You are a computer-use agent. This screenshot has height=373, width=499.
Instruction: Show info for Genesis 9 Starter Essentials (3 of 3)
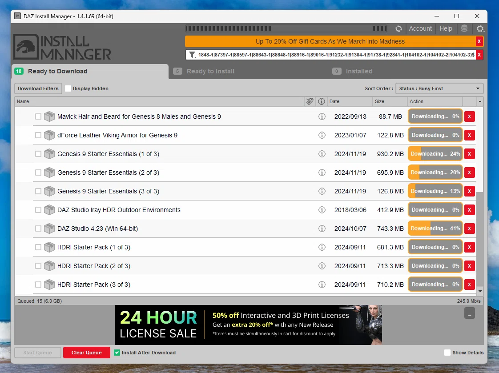coord(322,191)
